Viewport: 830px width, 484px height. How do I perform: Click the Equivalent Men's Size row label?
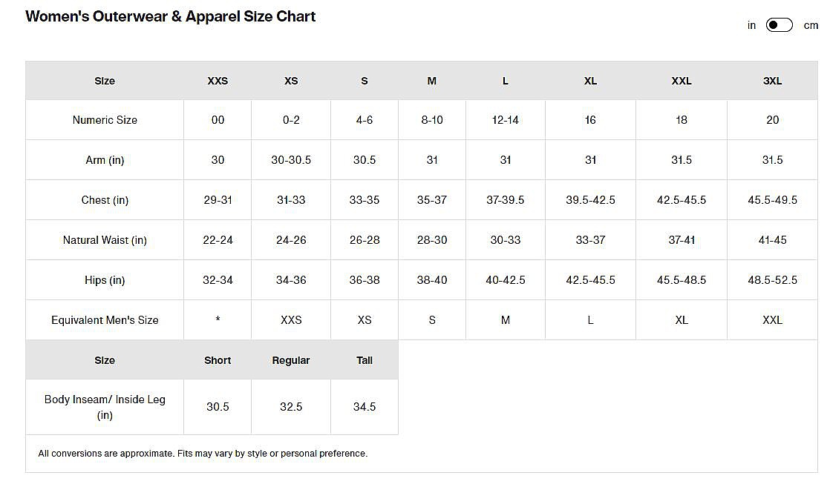[x=105, y=320]
